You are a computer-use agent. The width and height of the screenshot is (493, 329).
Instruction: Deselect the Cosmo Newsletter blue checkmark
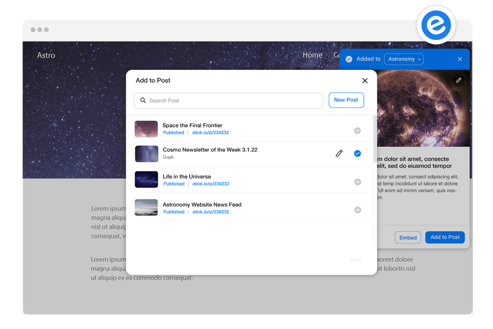pyautogui.click(x=357, y=153)
